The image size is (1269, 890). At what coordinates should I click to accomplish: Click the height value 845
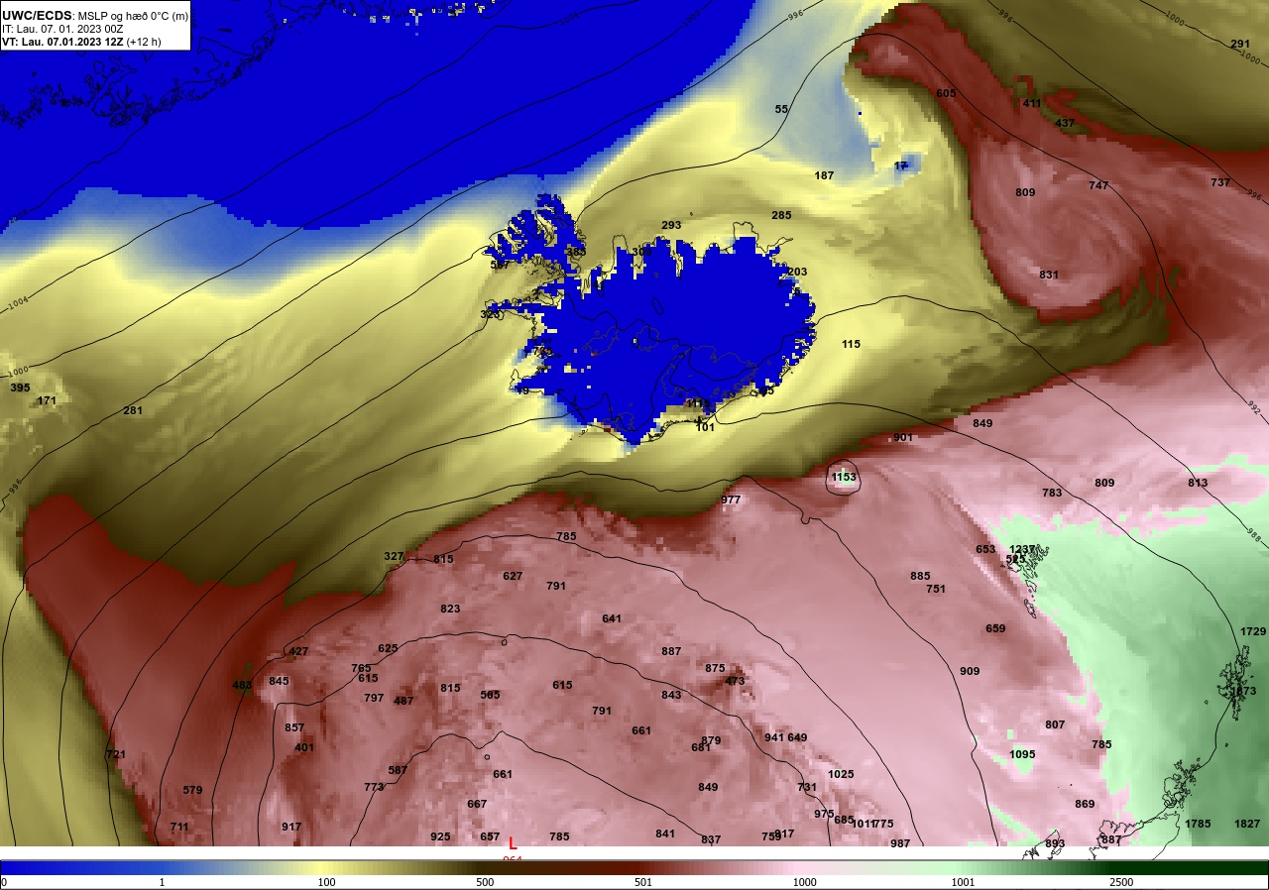(279, 681)
